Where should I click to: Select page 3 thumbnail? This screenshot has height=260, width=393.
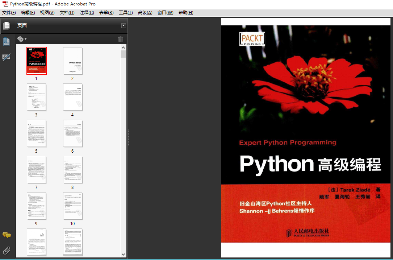37,97
